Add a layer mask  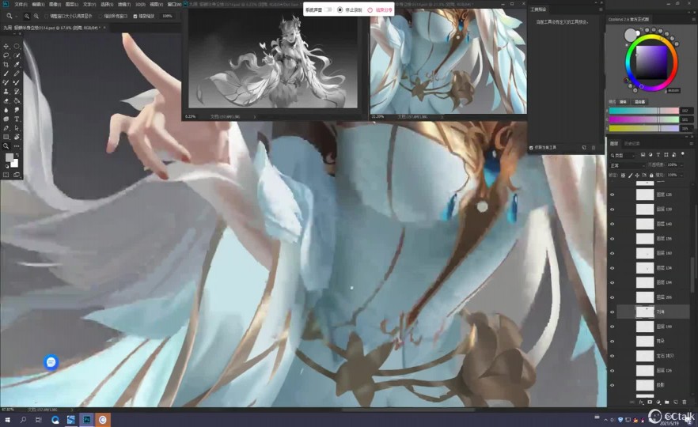click(x=650, y=402)
